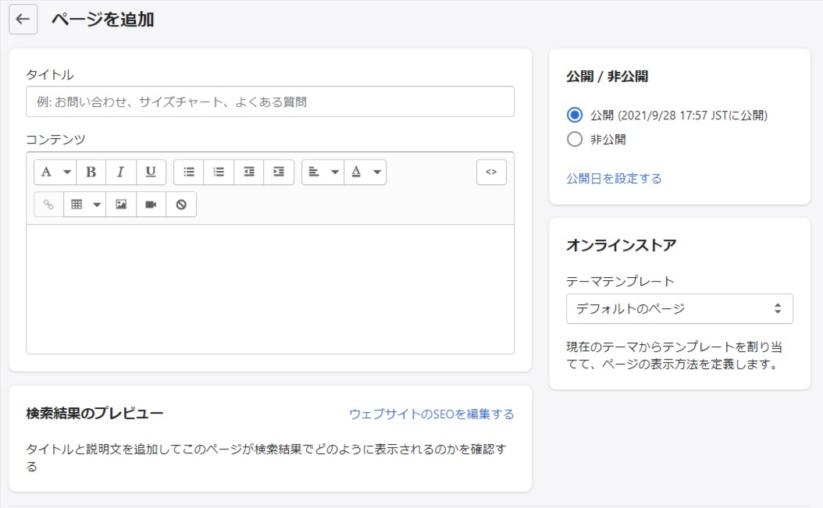
Task: Toggle underline formatting
Action: (151, 172)
